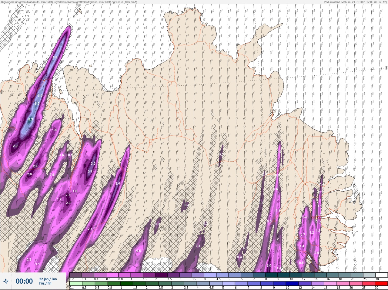Viewport: 388px width, 290px height.
Task: Click the 8.3 precipitation value on the map
Action: coord(30,120)
